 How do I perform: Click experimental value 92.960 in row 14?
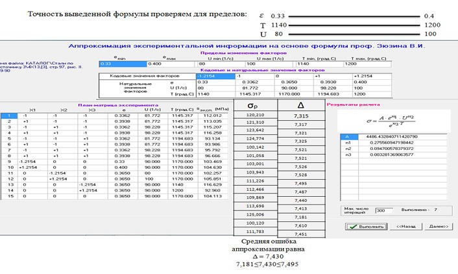[x=213, y=190]
